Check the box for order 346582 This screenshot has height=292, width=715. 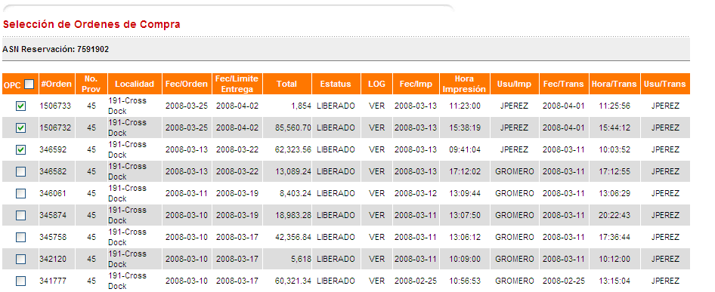[20, 172]
